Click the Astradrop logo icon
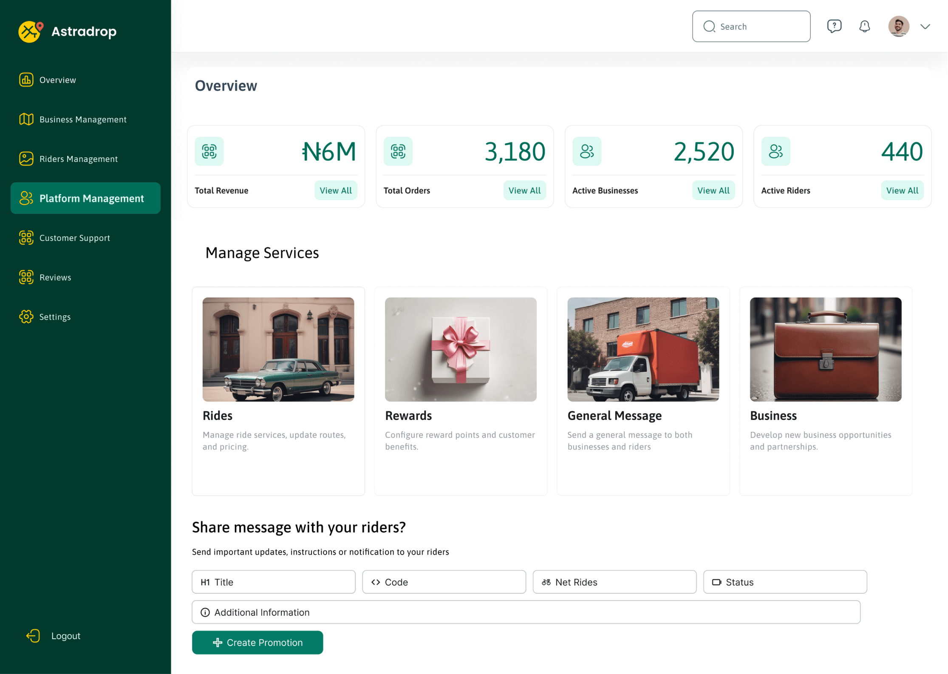Viewport: 948px width, 674px height. point(31,31)
